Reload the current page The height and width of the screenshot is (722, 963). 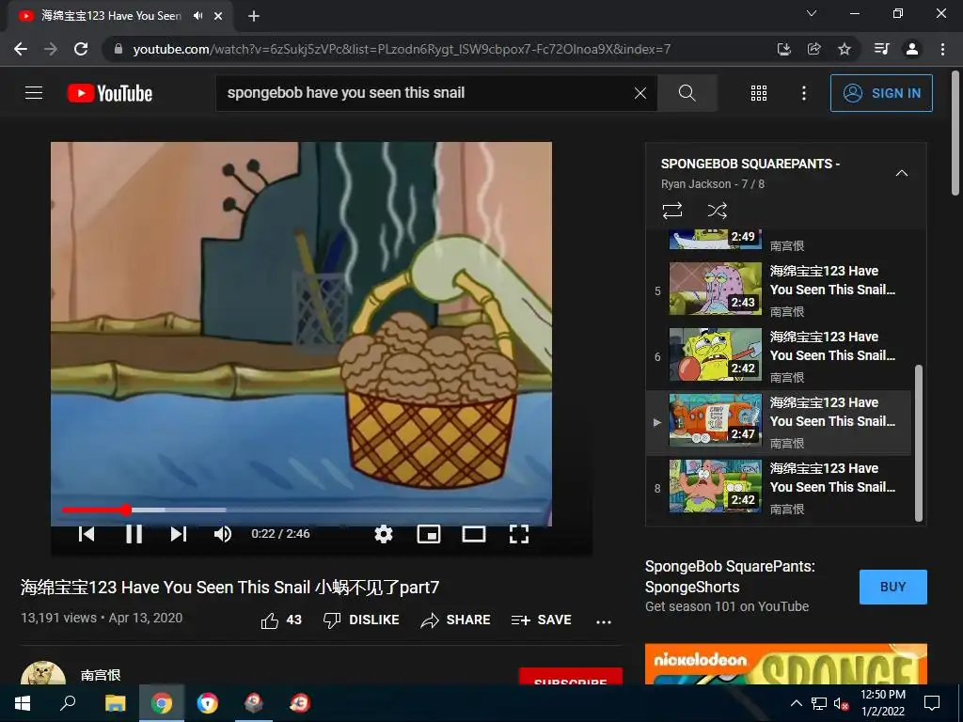pos(81,49)
